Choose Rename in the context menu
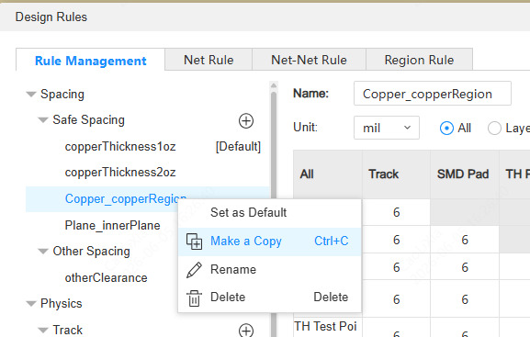The height and width of the screenshot is (337, 530). [270, 270]
